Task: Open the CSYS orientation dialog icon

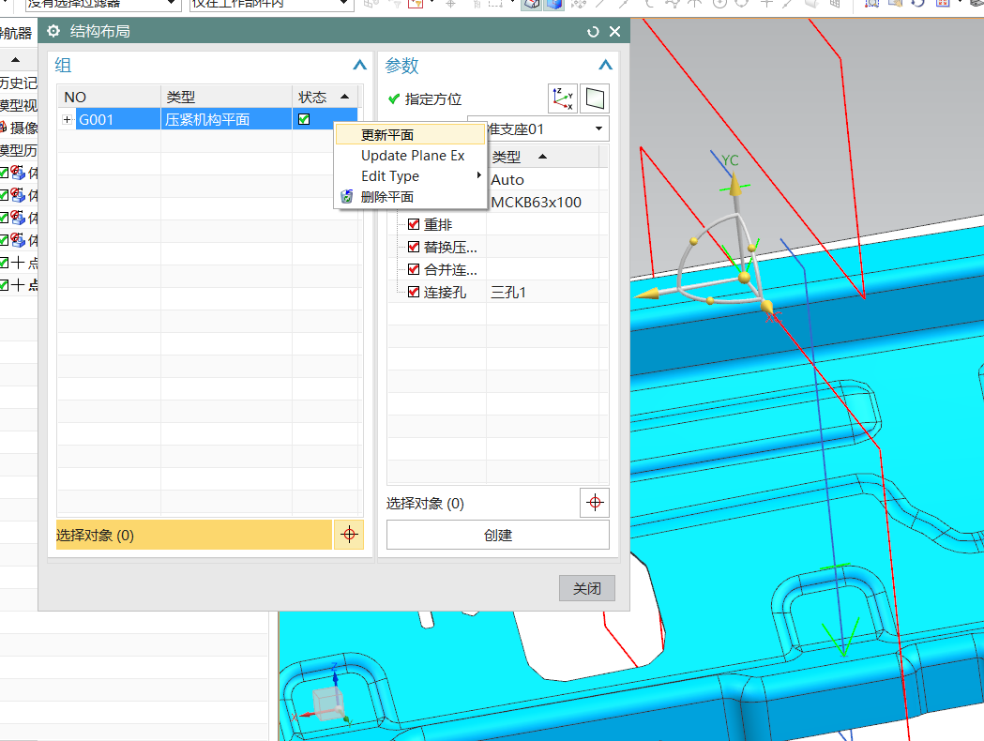Action: pyautogui.click(x=562, y=98)
